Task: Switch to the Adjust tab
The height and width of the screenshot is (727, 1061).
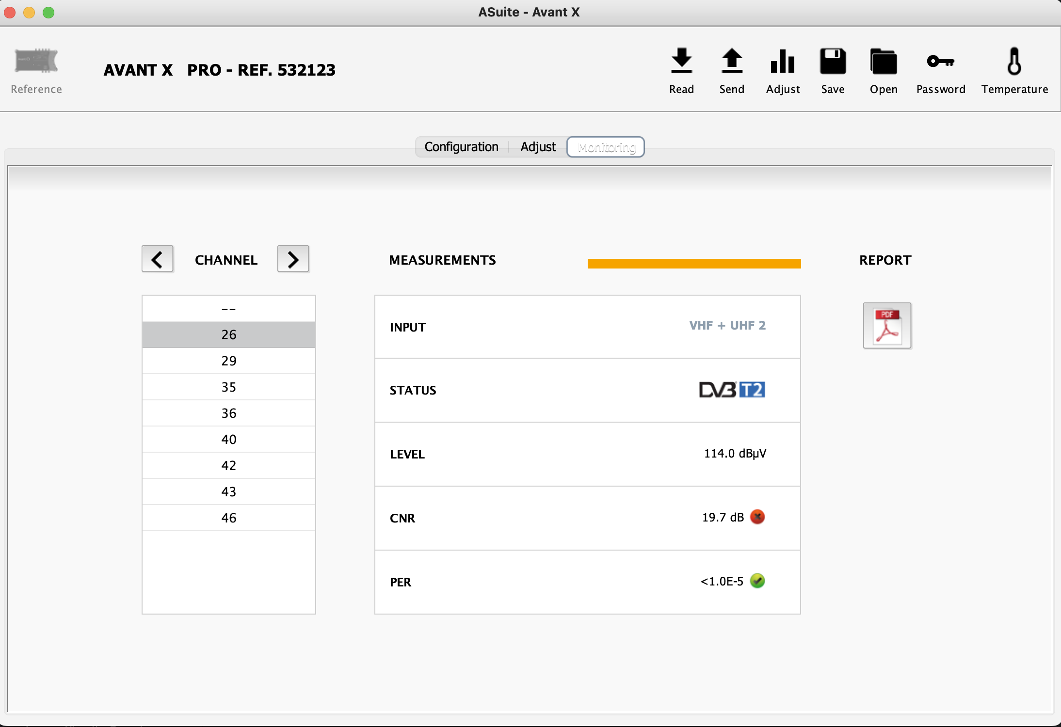Action: [x=538, y=147]
